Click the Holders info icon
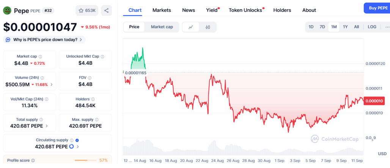This screenshot has height=168, width=390. (x=93, y=99)
